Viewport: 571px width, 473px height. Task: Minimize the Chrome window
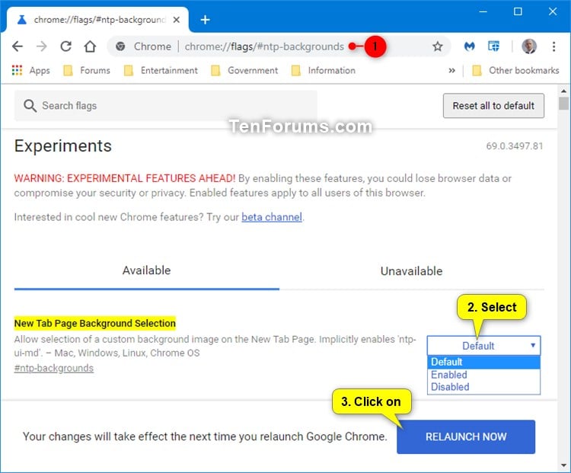point(483,11)
